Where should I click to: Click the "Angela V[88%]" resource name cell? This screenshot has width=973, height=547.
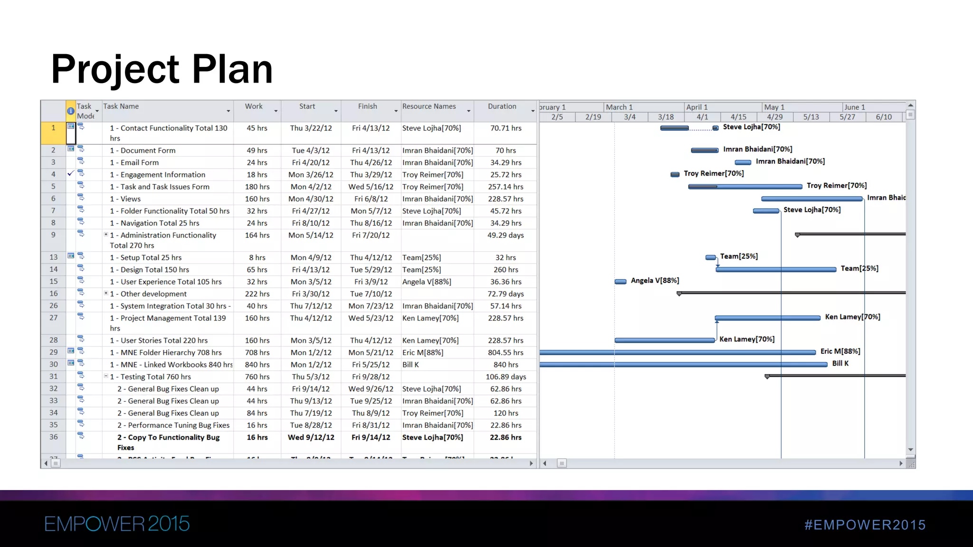(437, 282)
